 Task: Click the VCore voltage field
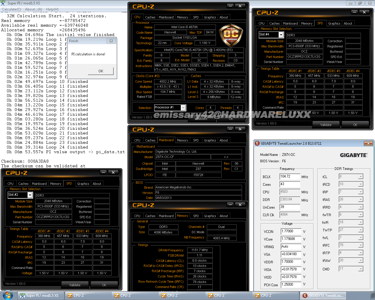pos(291,239)
